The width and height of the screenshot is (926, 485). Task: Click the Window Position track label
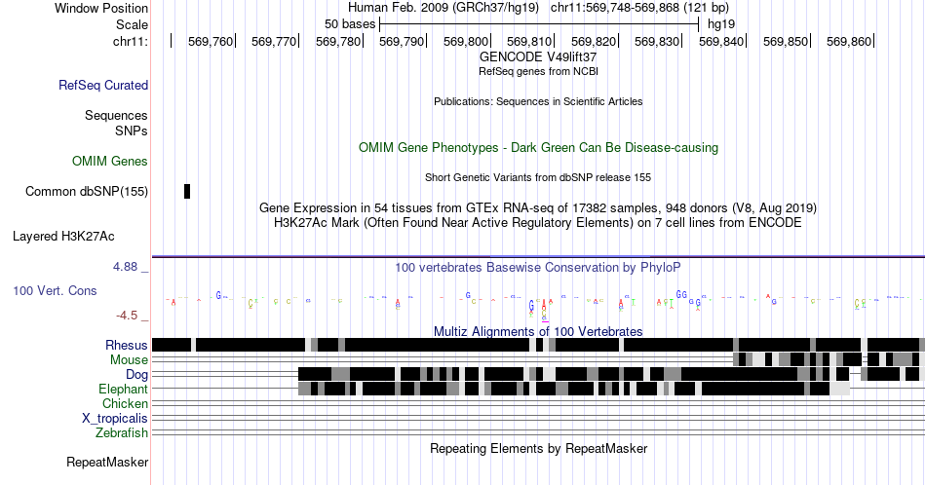click(x=101, y=8)
